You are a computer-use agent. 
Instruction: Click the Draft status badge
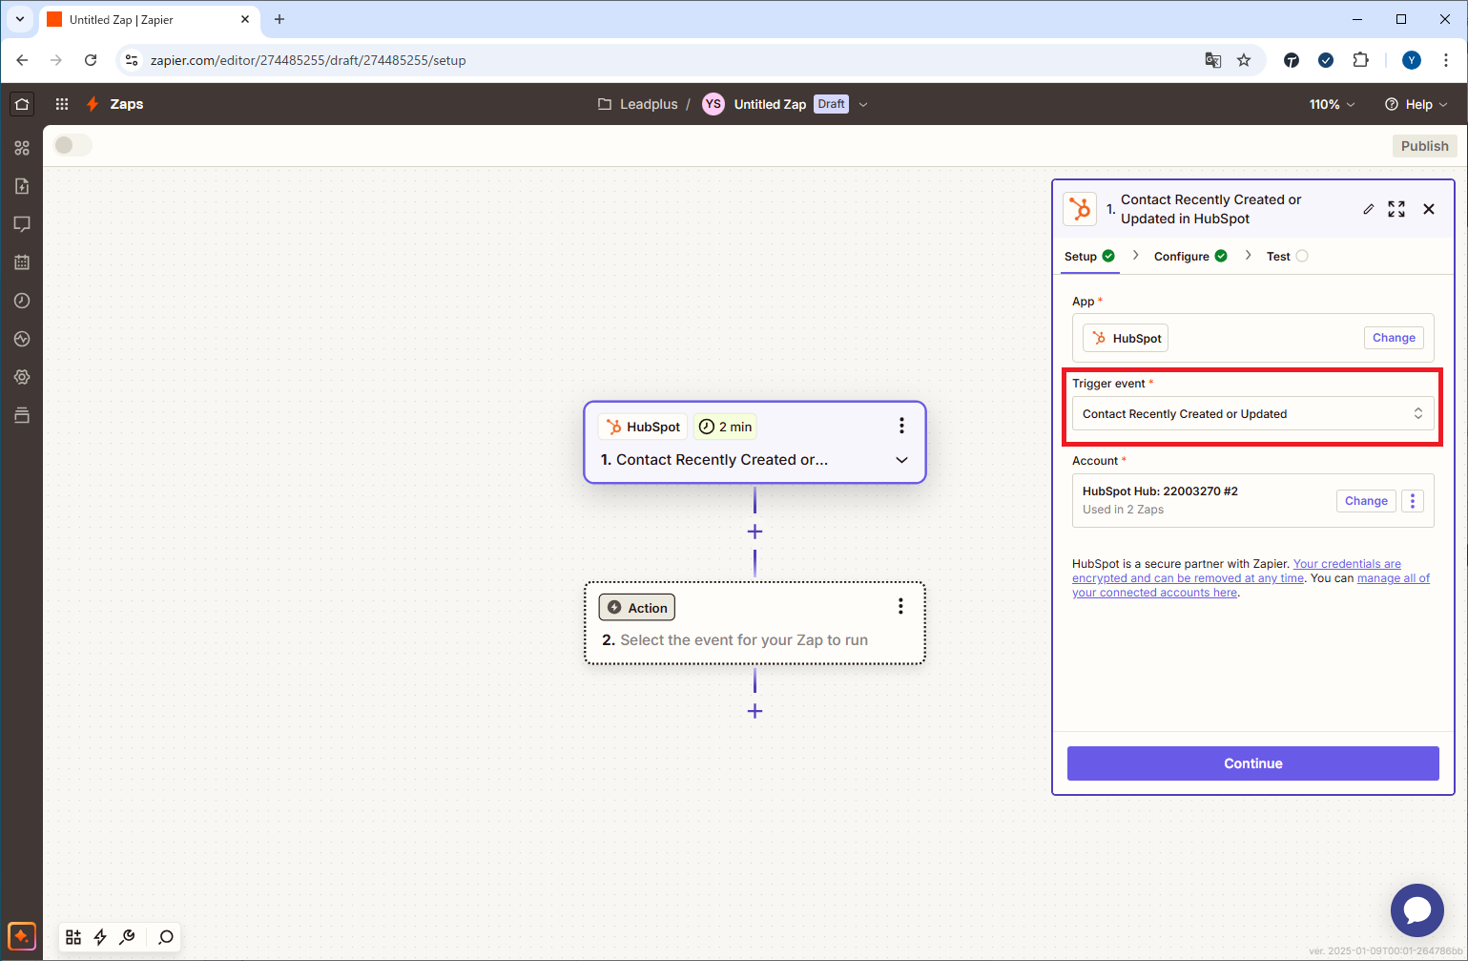[831, 104]
